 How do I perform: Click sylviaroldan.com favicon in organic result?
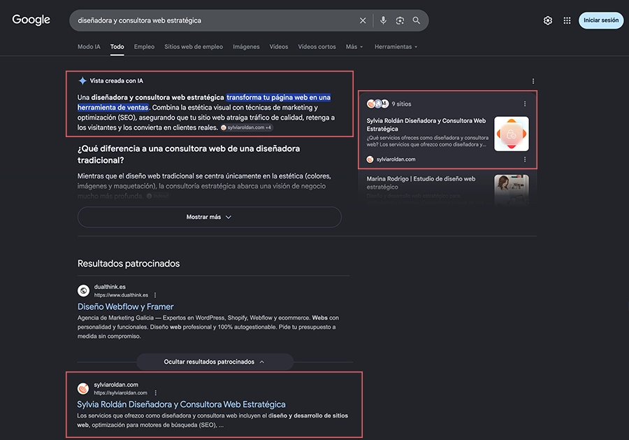[83, 388]
